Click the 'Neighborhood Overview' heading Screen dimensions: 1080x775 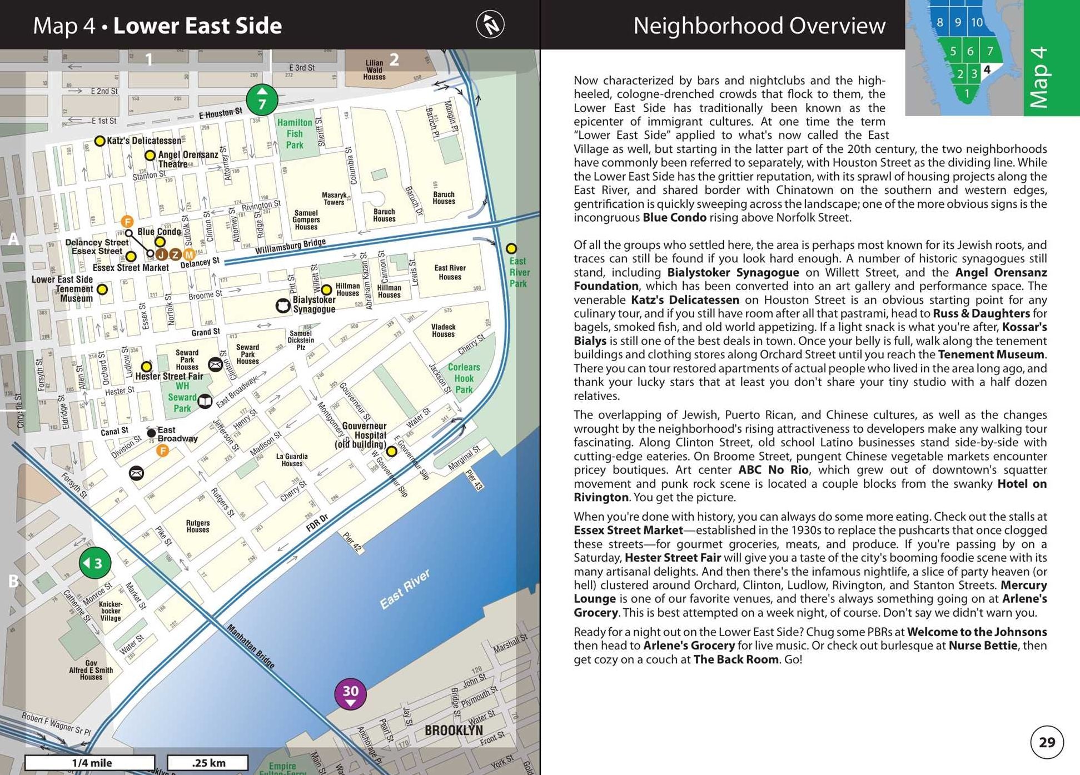(759, 26)
